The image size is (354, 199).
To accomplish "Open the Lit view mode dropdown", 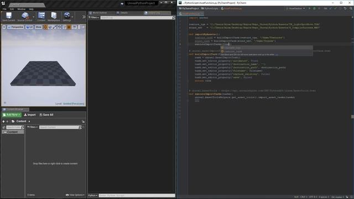I will pyautogui.click(x=29, y=27).
